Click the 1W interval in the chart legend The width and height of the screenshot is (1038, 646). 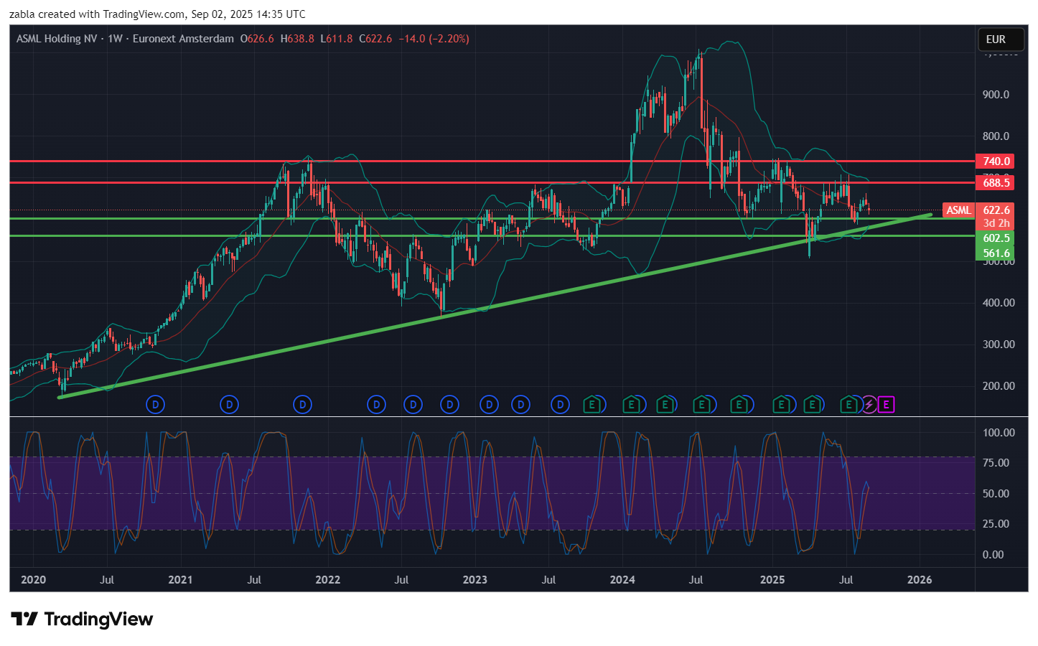(x=115, y=39)
